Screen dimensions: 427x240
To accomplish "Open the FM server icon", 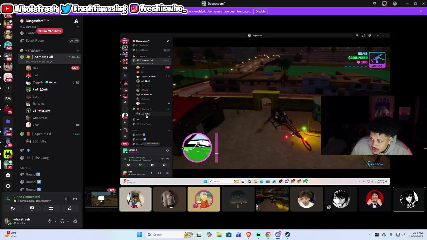I will point(8,99).
